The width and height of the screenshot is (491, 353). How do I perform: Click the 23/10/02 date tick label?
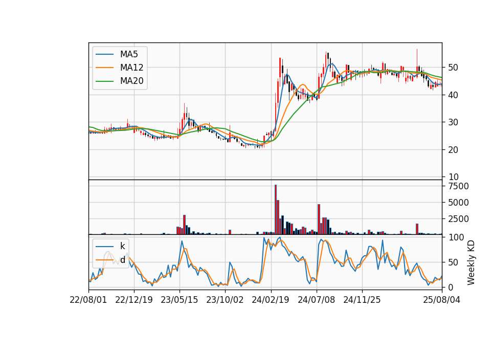tap(225, 300)
